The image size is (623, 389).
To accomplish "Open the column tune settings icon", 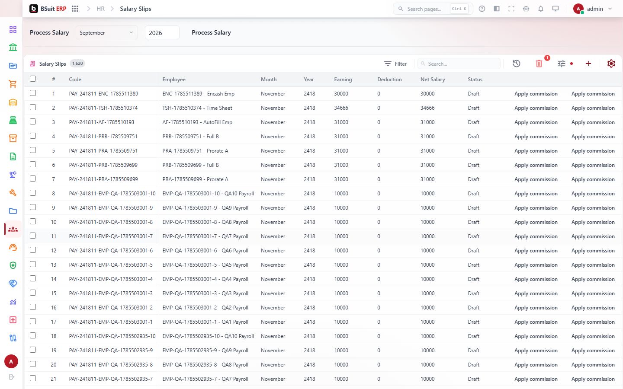I will click(562, 64).
